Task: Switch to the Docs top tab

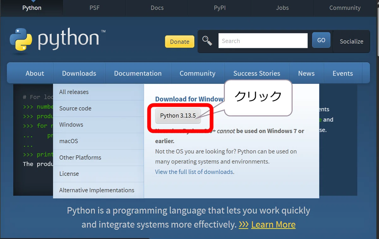Action: (157, 8)
